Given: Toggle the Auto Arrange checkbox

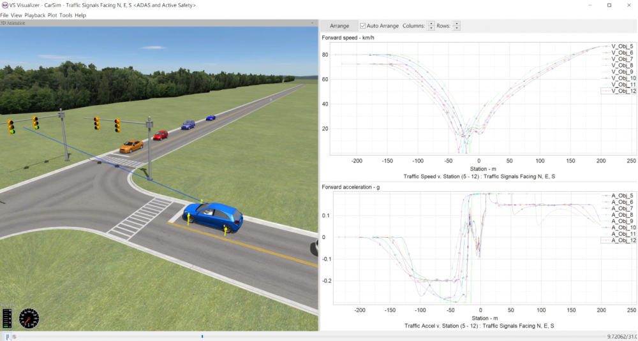Looking at the screenshot, I should point(363,26).
